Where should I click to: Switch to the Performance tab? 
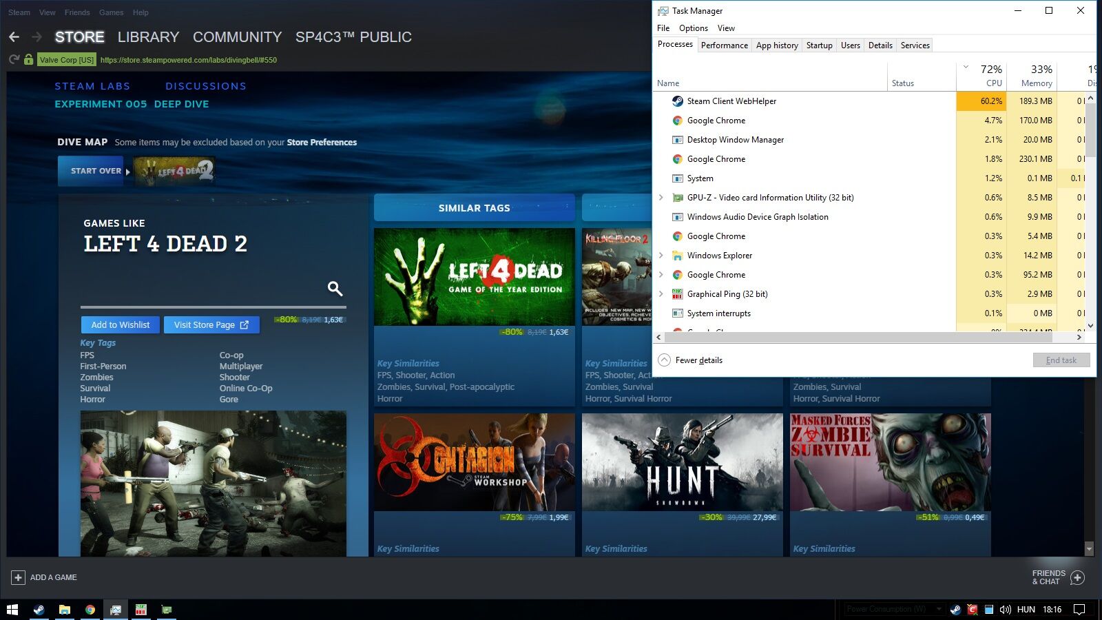725,45
